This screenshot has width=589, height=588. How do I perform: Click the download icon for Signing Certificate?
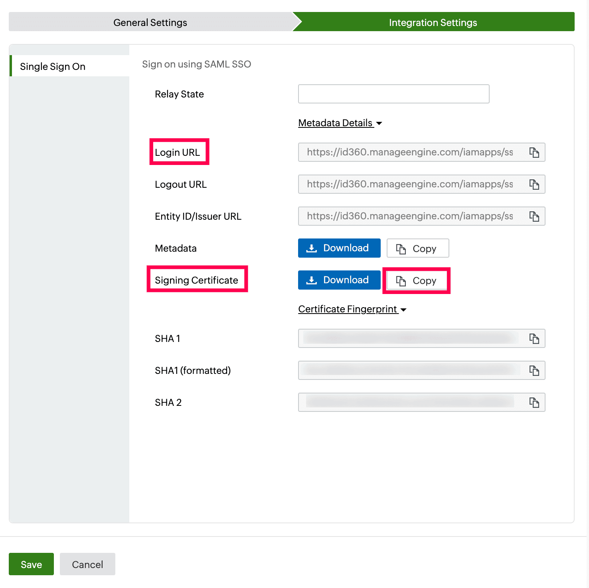(x=312, y=280)
